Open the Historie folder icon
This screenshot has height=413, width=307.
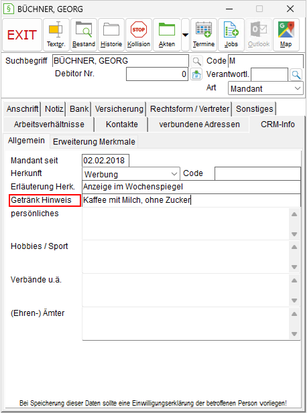coord(111,35)
